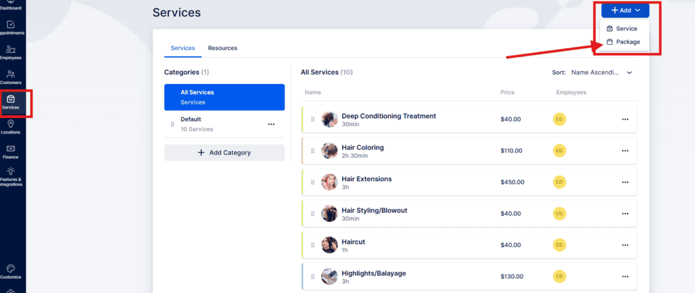The width and height of the screenshot is (695, 293).
Task: Click the $130.00 price value
Action: [x=512, y=277]
